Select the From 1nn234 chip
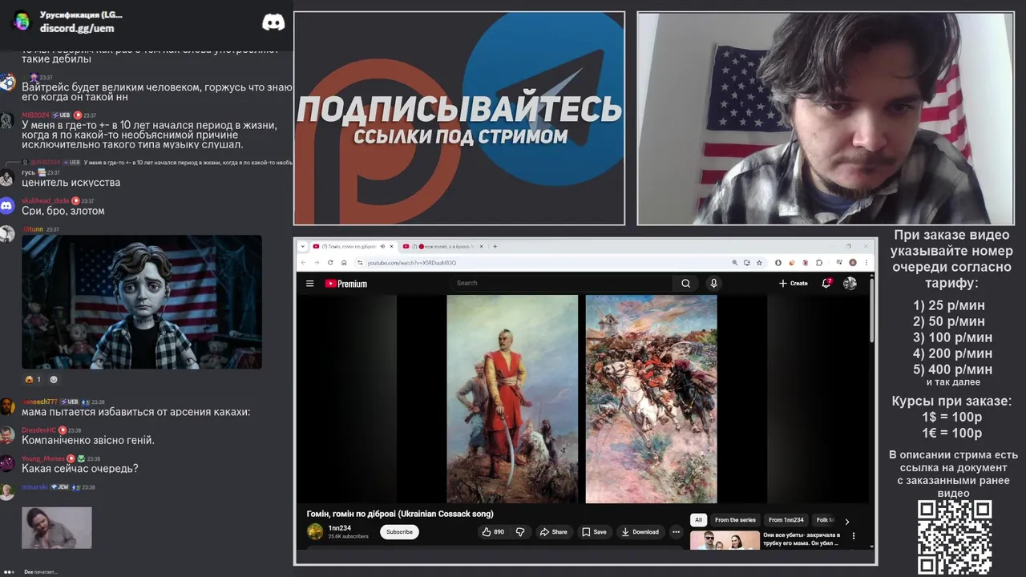The image size is (1026, 577). point(786,520)
